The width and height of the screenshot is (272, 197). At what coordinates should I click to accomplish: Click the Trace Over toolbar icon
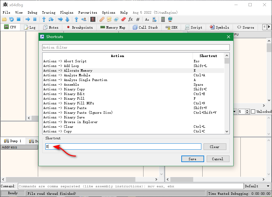click(x=67, y=19)
